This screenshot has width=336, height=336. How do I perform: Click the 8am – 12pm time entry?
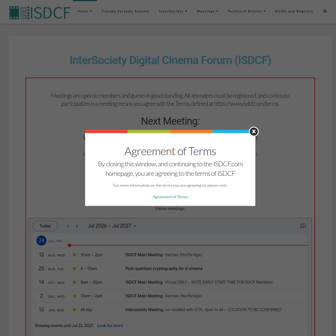pyautogui.click(x=91, y=282)
